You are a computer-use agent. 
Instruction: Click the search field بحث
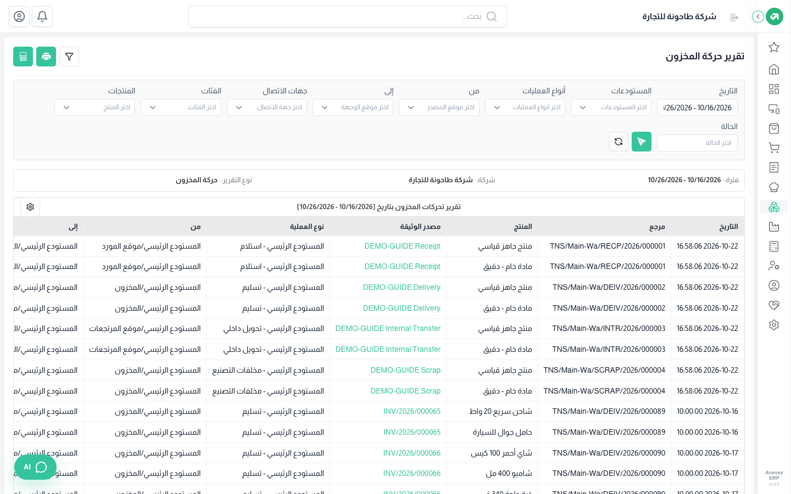[x=347, y=16]
